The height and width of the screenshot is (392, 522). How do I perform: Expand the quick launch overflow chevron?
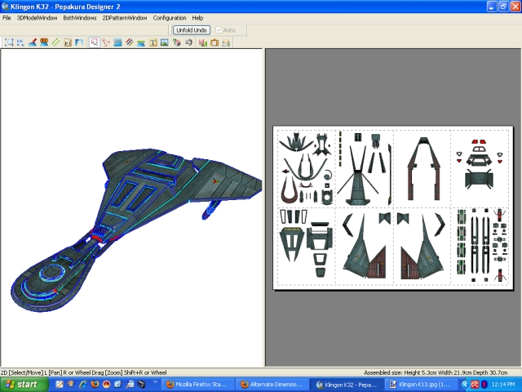click(x=155, y=382)
